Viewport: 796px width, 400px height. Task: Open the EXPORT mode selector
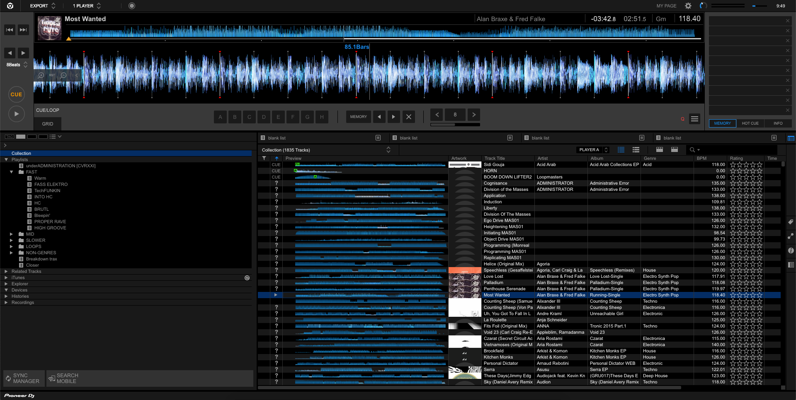41,6
